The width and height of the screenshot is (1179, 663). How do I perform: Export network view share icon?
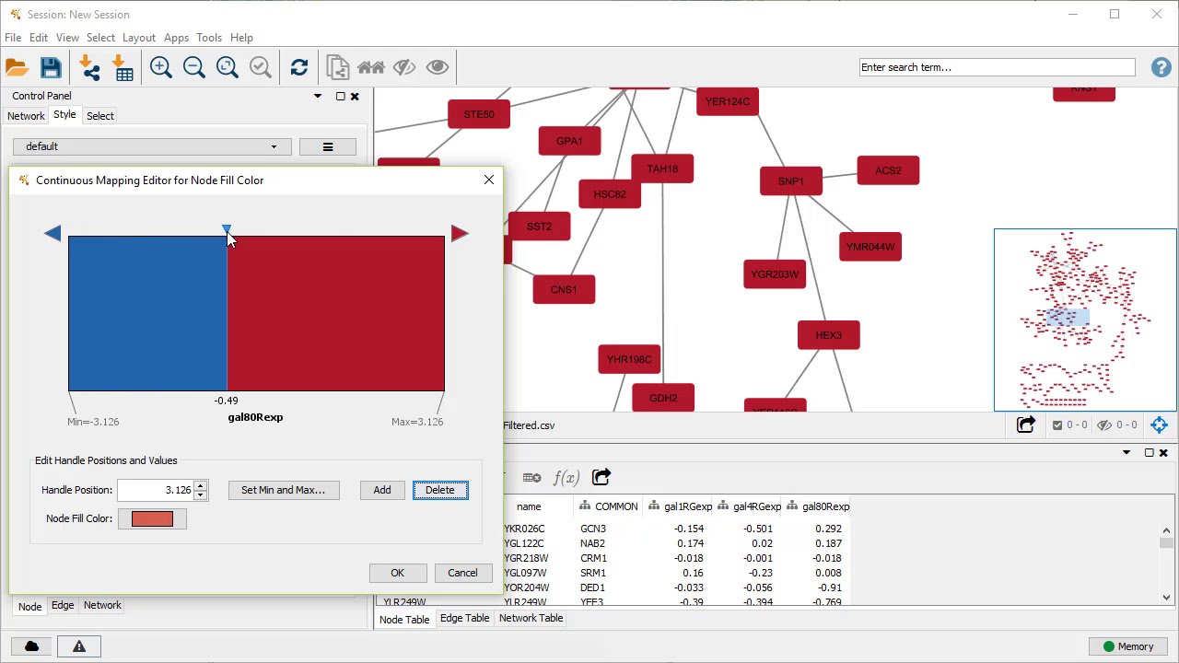(x=1025, y=425)
